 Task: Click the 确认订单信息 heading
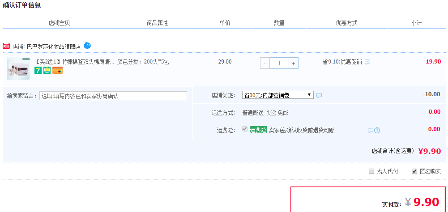click(22, 5)
